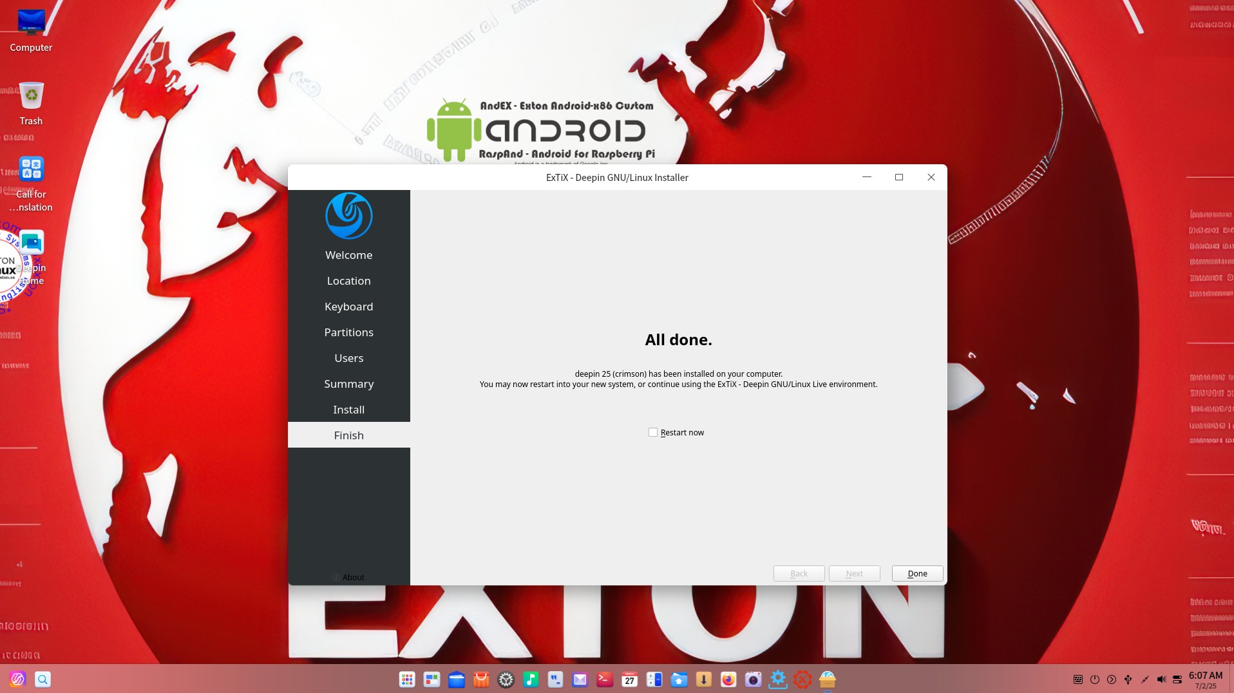1234x693 pixels.
Task: Open the network connection tray icon
Action: pyautogui.click(x=1144, y=679)
